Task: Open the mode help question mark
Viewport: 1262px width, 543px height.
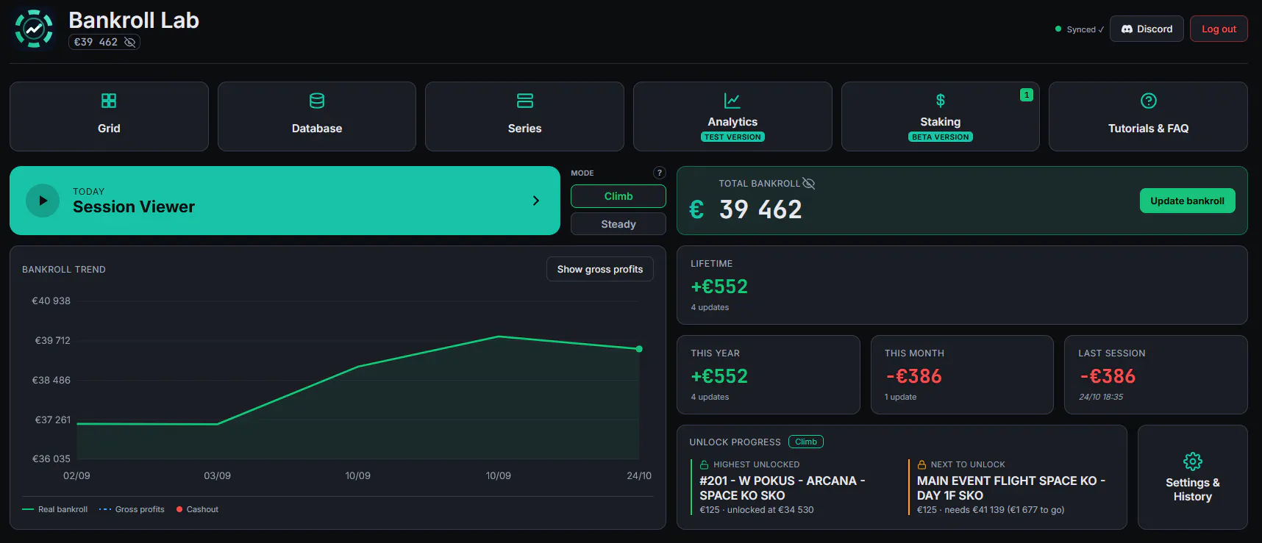Action: [x=660, y=173]
